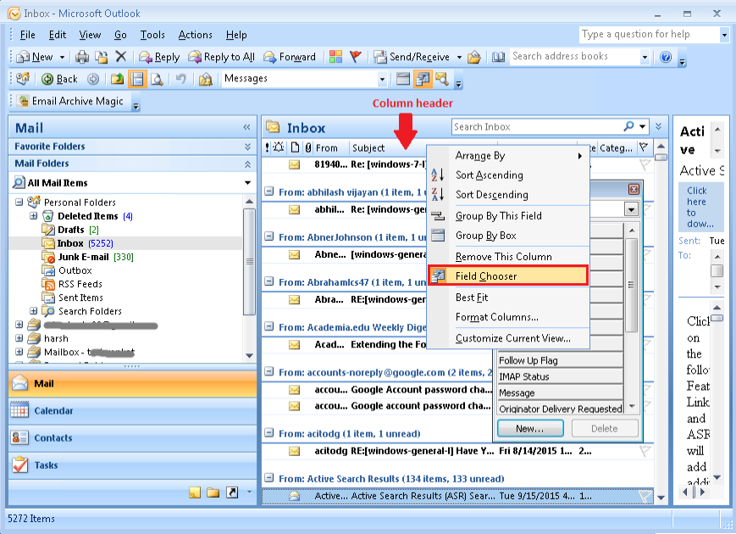Screen dimensions: 736x534
Task: Open the Shortcuts icon in navigation pane
Action: pyautogui.click(x=232, y=492)
